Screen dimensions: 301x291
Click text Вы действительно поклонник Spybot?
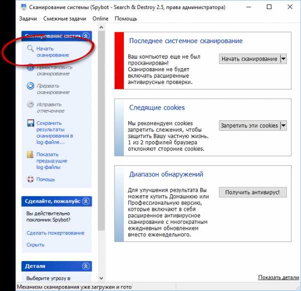point(48,216)
